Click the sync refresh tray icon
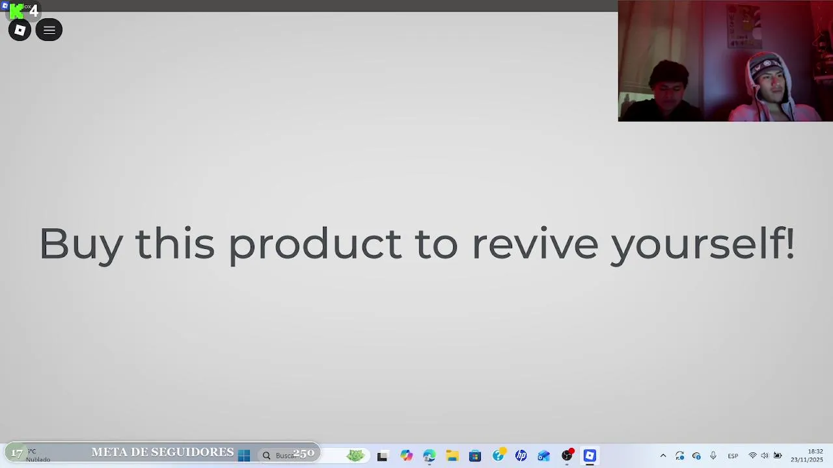Viewport: 833px width, 468px height. coord(679,456)
